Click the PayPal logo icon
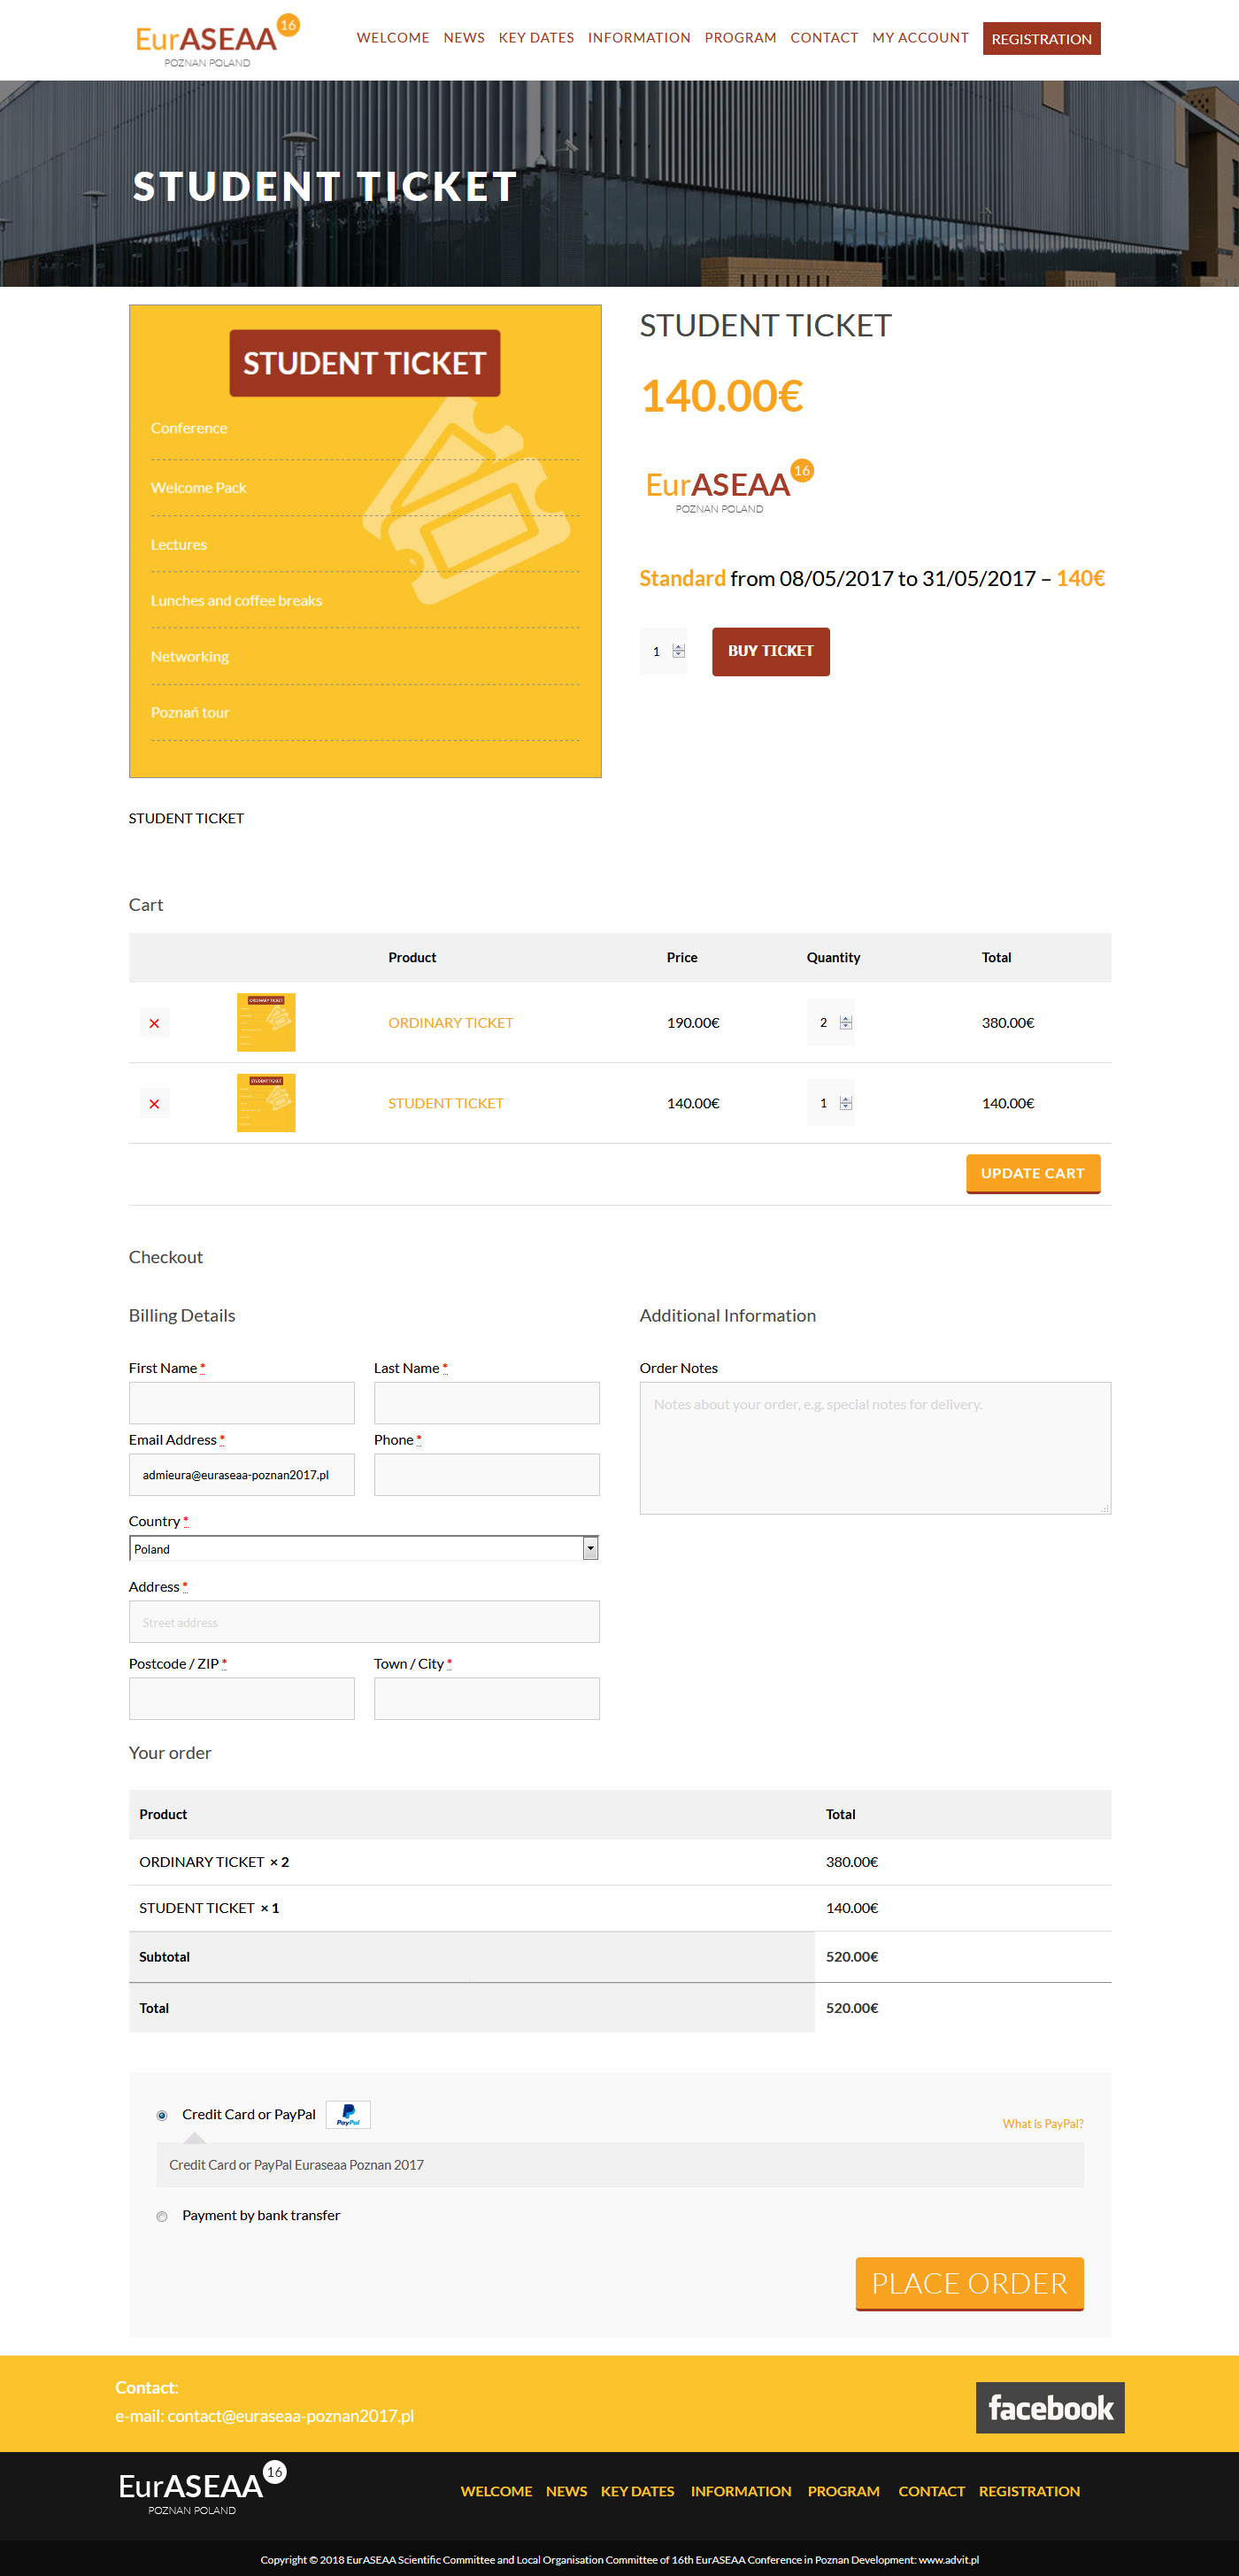This screenshot has height=2576, width=1239. 348,2115
